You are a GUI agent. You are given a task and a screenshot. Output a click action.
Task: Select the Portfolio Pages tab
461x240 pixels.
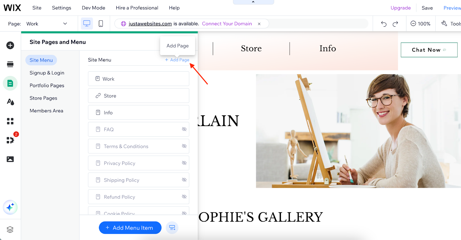47,85
